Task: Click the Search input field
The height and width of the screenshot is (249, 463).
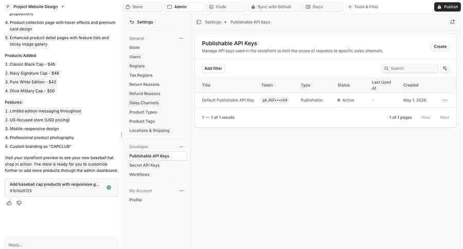Action: pos(410,68)
